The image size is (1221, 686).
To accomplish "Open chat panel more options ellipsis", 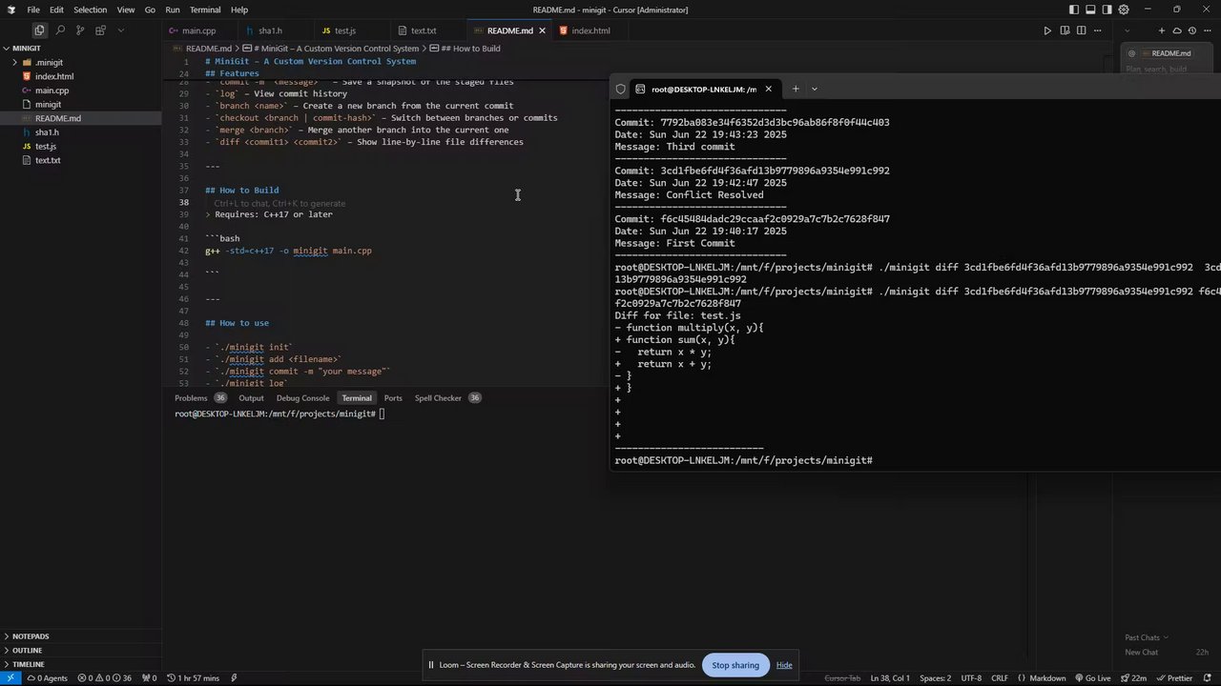I will 1209,30.
